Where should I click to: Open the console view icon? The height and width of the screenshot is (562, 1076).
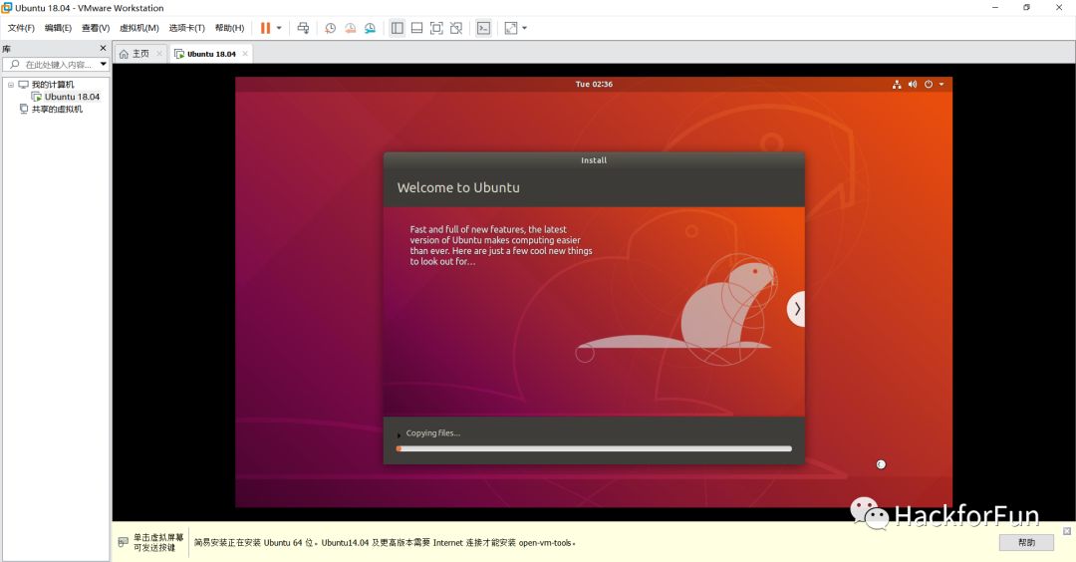[x=484, y=28]
